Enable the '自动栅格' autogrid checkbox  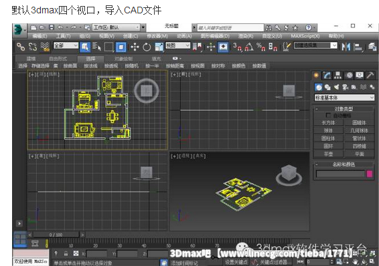328,115
